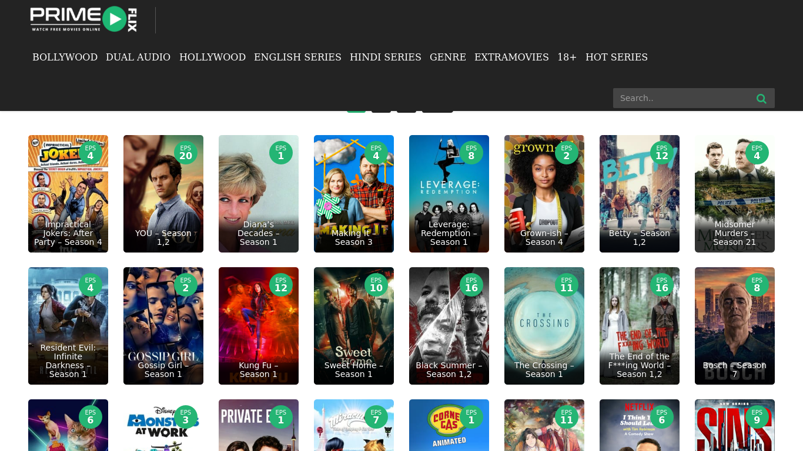Screen dimensions: 803x451
Task: Click the EPS 11 badge on The Crossing
Action: click(x=566, y=284)
